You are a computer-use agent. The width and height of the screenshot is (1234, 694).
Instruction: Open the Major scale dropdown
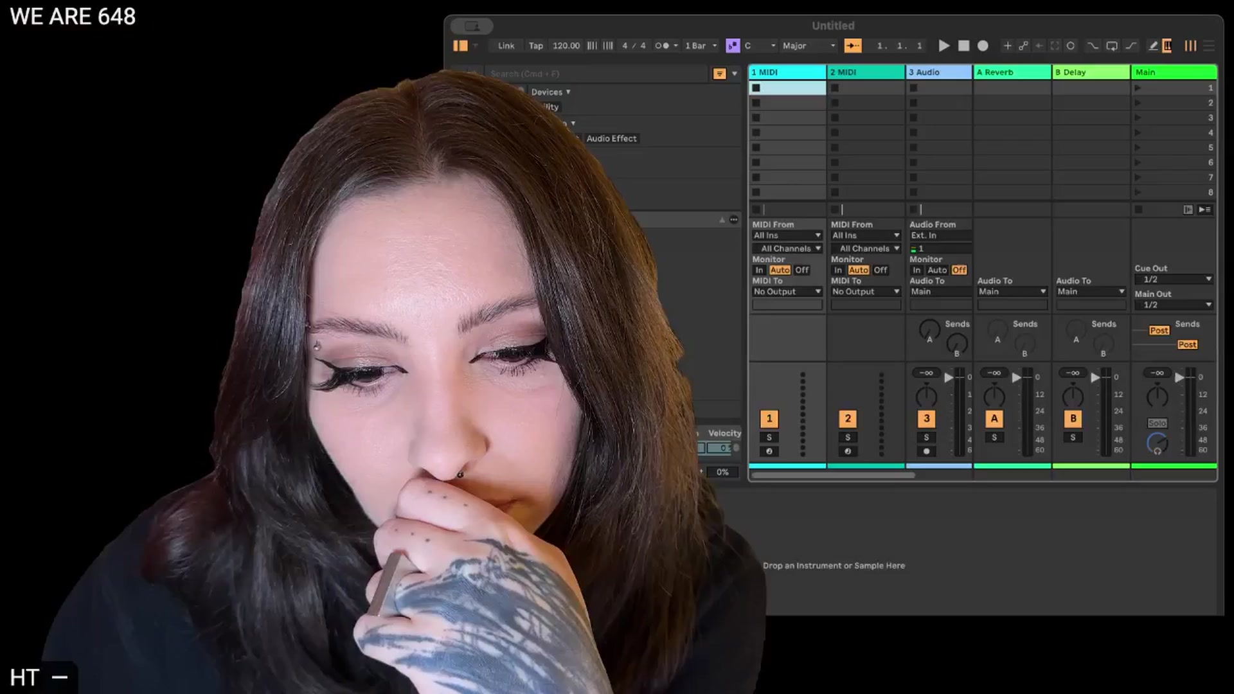809,46
